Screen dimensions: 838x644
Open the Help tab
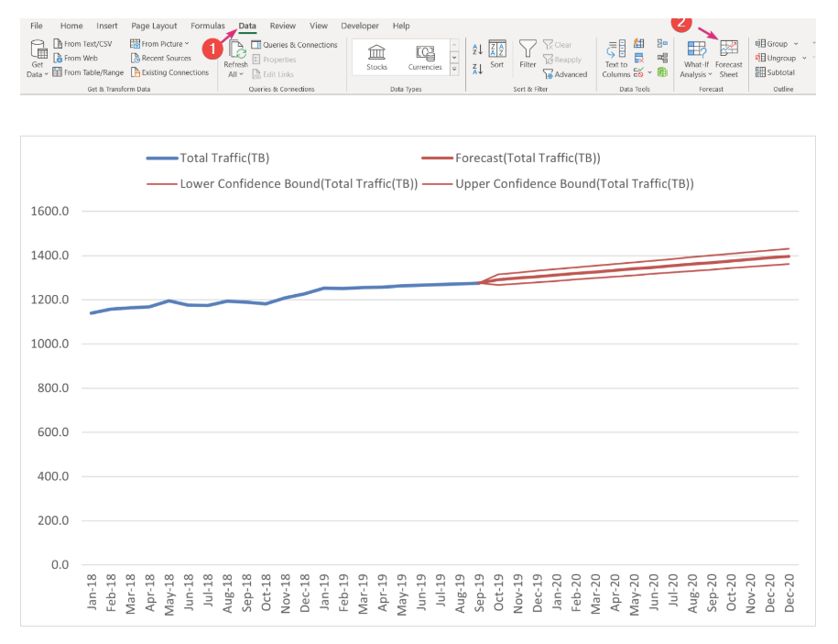pyautogui.click(x=401, y=26)
